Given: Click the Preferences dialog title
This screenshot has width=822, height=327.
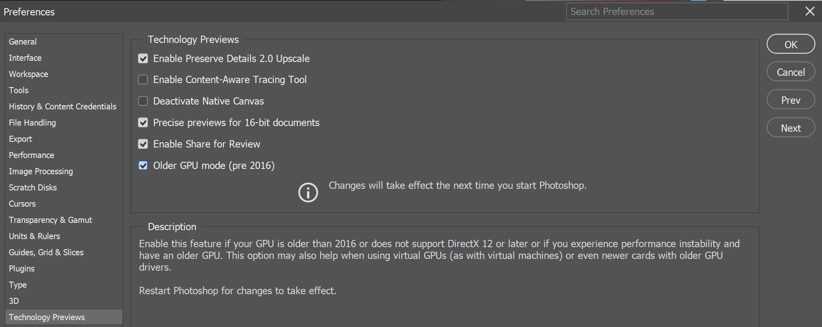Looking at the screenshot, I should (29, 12).
